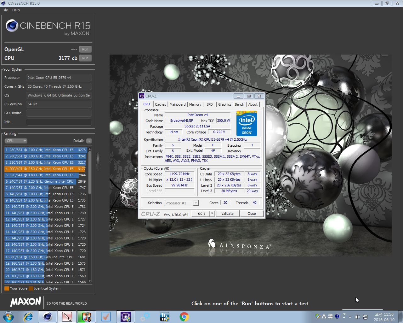The width and height of the screenshot is (403, 323).
Task: Click the GFX Board field
Action: pos(59,113)
